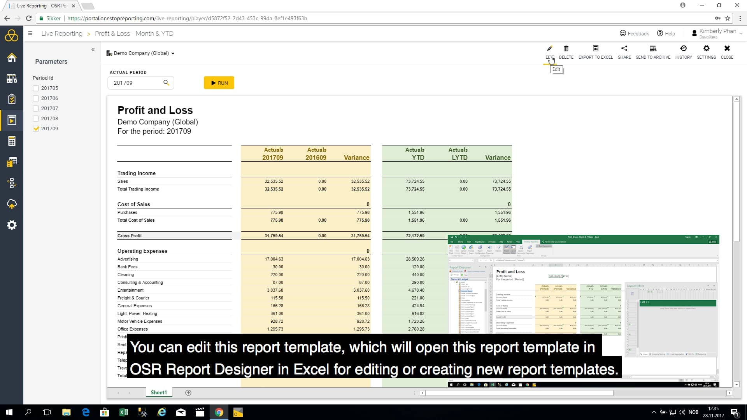The width and height of the screenshot is (747, 420).
Task: Select the calculator icon in sidebar
Action: point(12,141)
